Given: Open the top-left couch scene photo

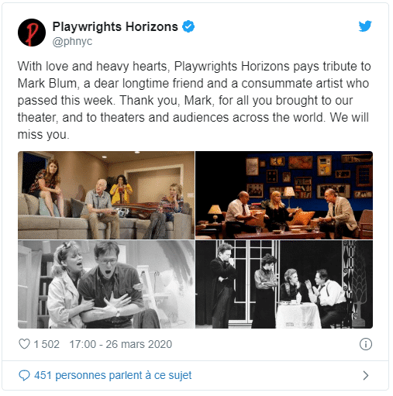Looking at the screenshot, I should pyautogui.click(x=106, y=195).
